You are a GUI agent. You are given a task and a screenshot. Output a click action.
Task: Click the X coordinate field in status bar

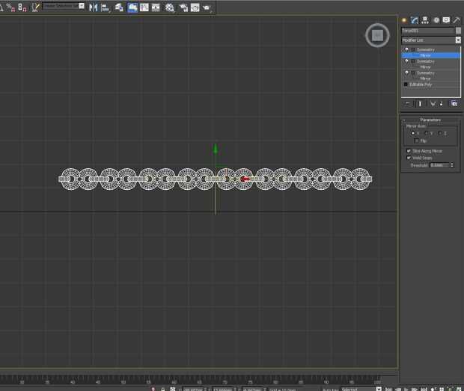click(x=193, y=390)
